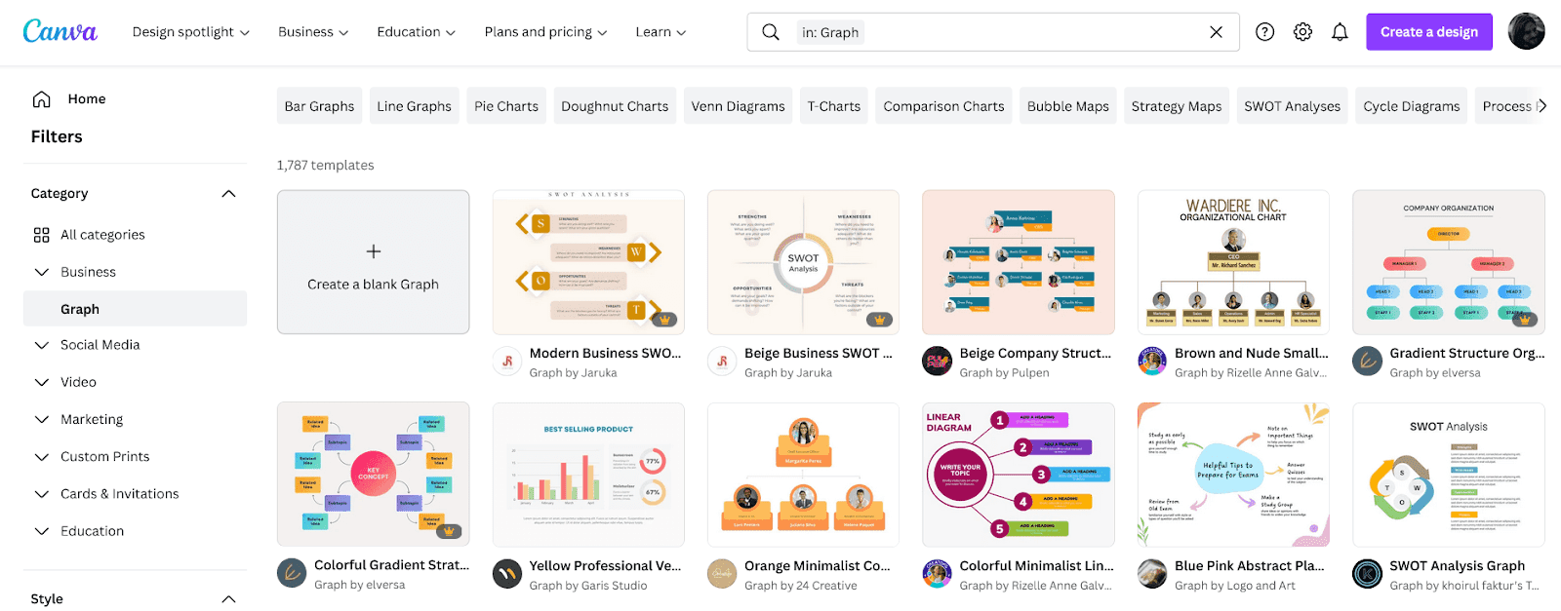Click Create a blank Graph

click(373, 262)
